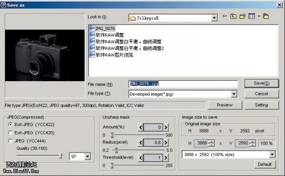Open the File type dropdown
The width and height of the screenshot is (285, 176).
(x=234, y=94)
